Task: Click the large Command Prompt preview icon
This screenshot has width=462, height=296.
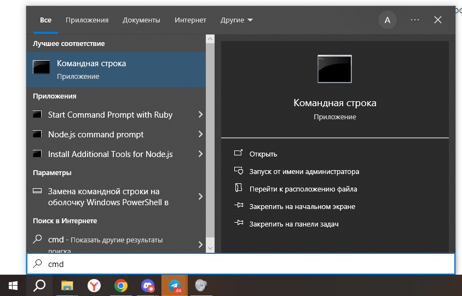Action: (x=334, y=69)
